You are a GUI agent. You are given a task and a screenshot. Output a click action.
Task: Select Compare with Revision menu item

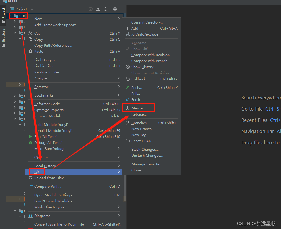[x=152, y=55]
